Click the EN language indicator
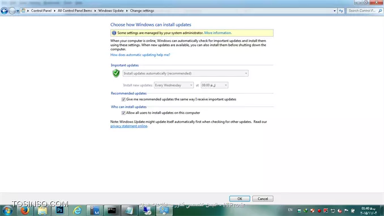384x216 pixels. (x=290, y=210)
